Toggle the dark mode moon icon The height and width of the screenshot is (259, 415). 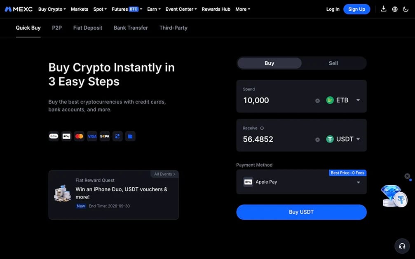(x=406, y=9)
